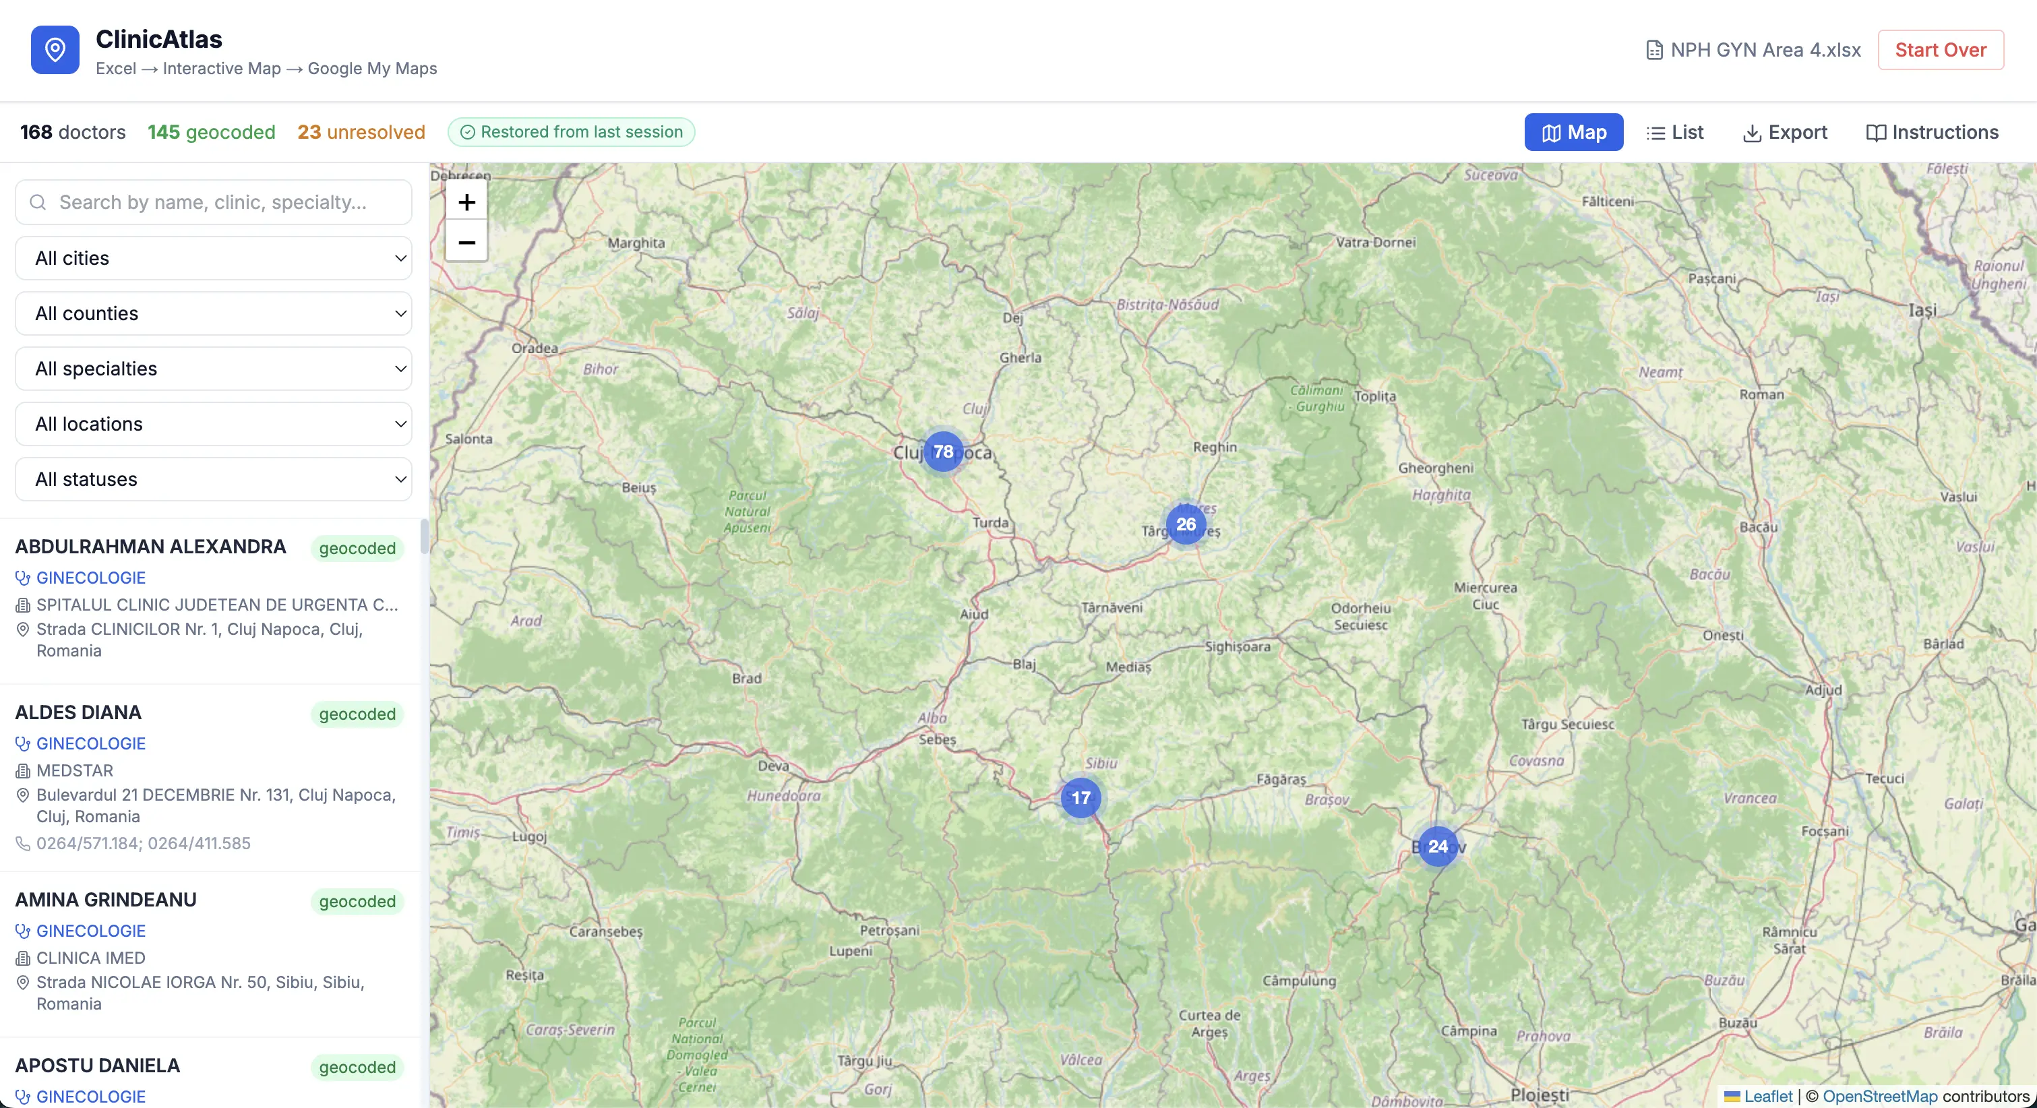Switch to the Map view tab
The width and height of the screenshot is (2037, 1108).
click(1574, 133)
